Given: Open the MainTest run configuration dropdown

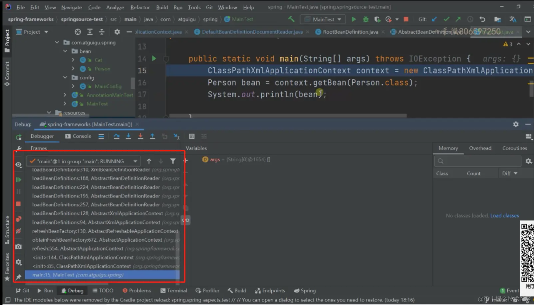Looking at the screenshot, I should coord(323,19).
